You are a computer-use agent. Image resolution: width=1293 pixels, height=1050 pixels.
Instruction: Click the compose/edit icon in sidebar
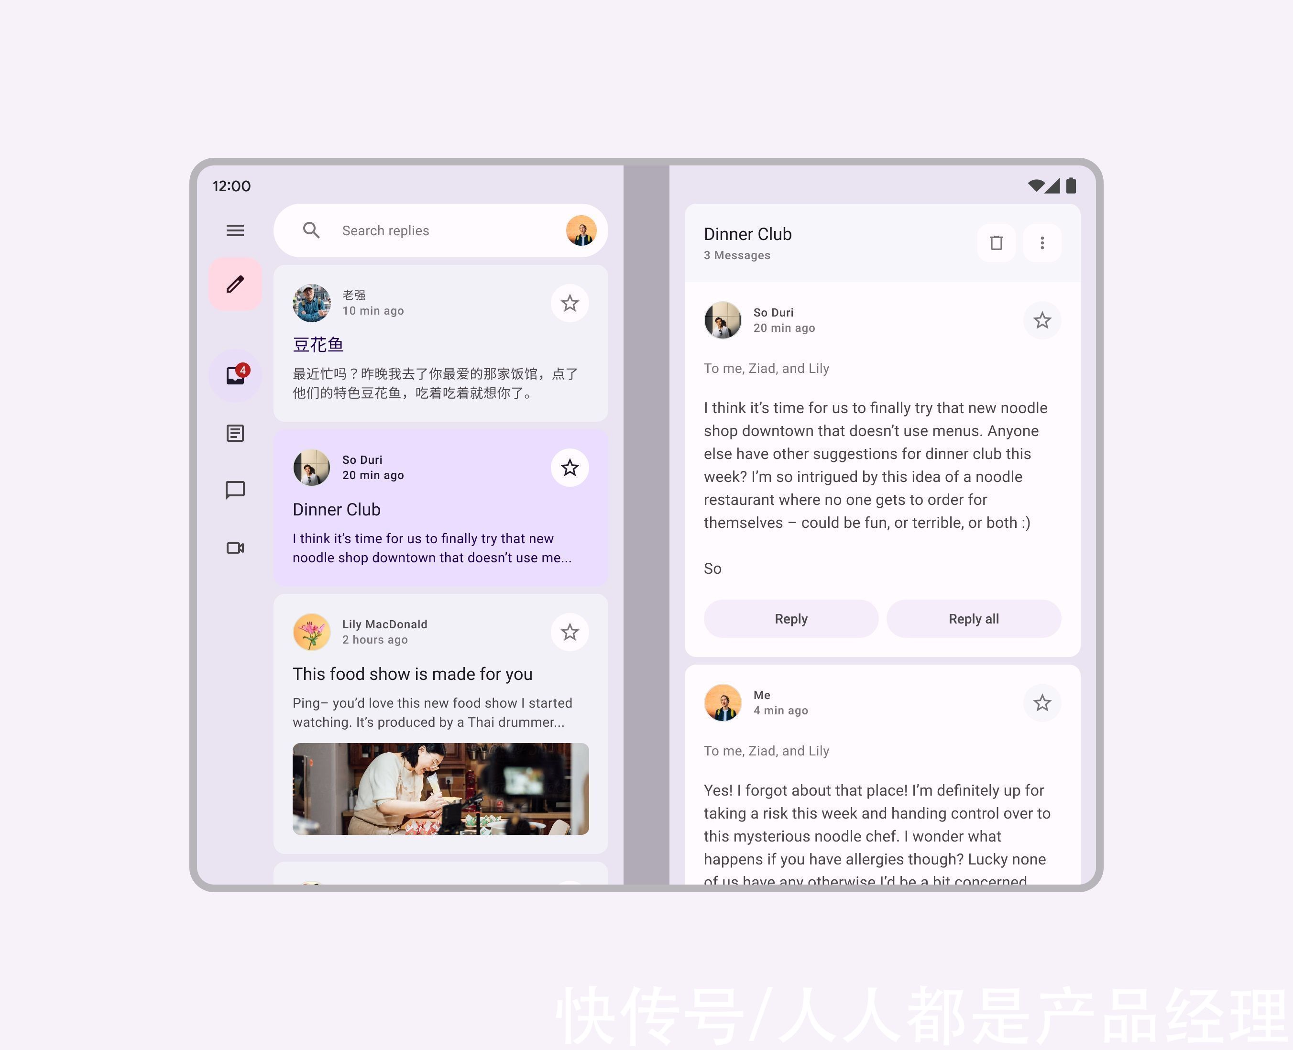coord(237,284)
